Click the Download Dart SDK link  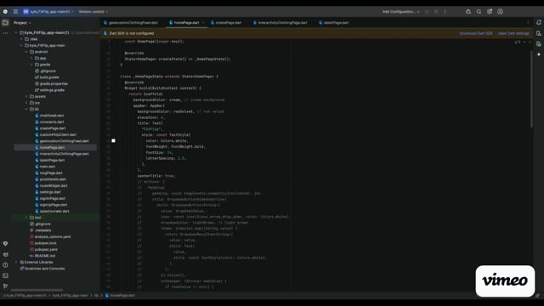pyautogui.click(x=476, y=33)
